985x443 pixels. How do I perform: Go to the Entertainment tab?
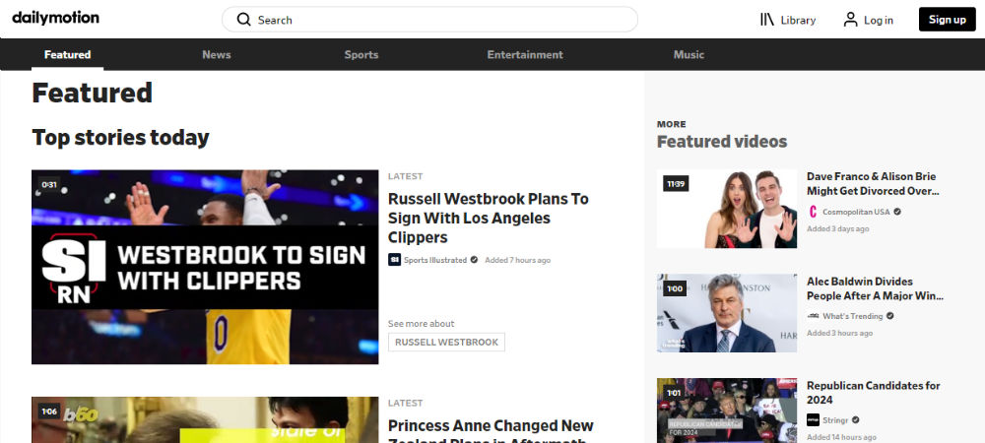(525, 54)
